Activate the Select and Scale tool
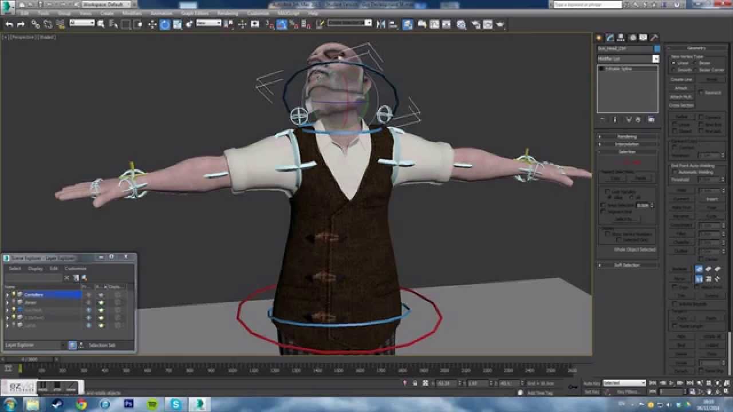Image resolution: width=733 pixels, height=412 pixels. [x=178, y=24]
